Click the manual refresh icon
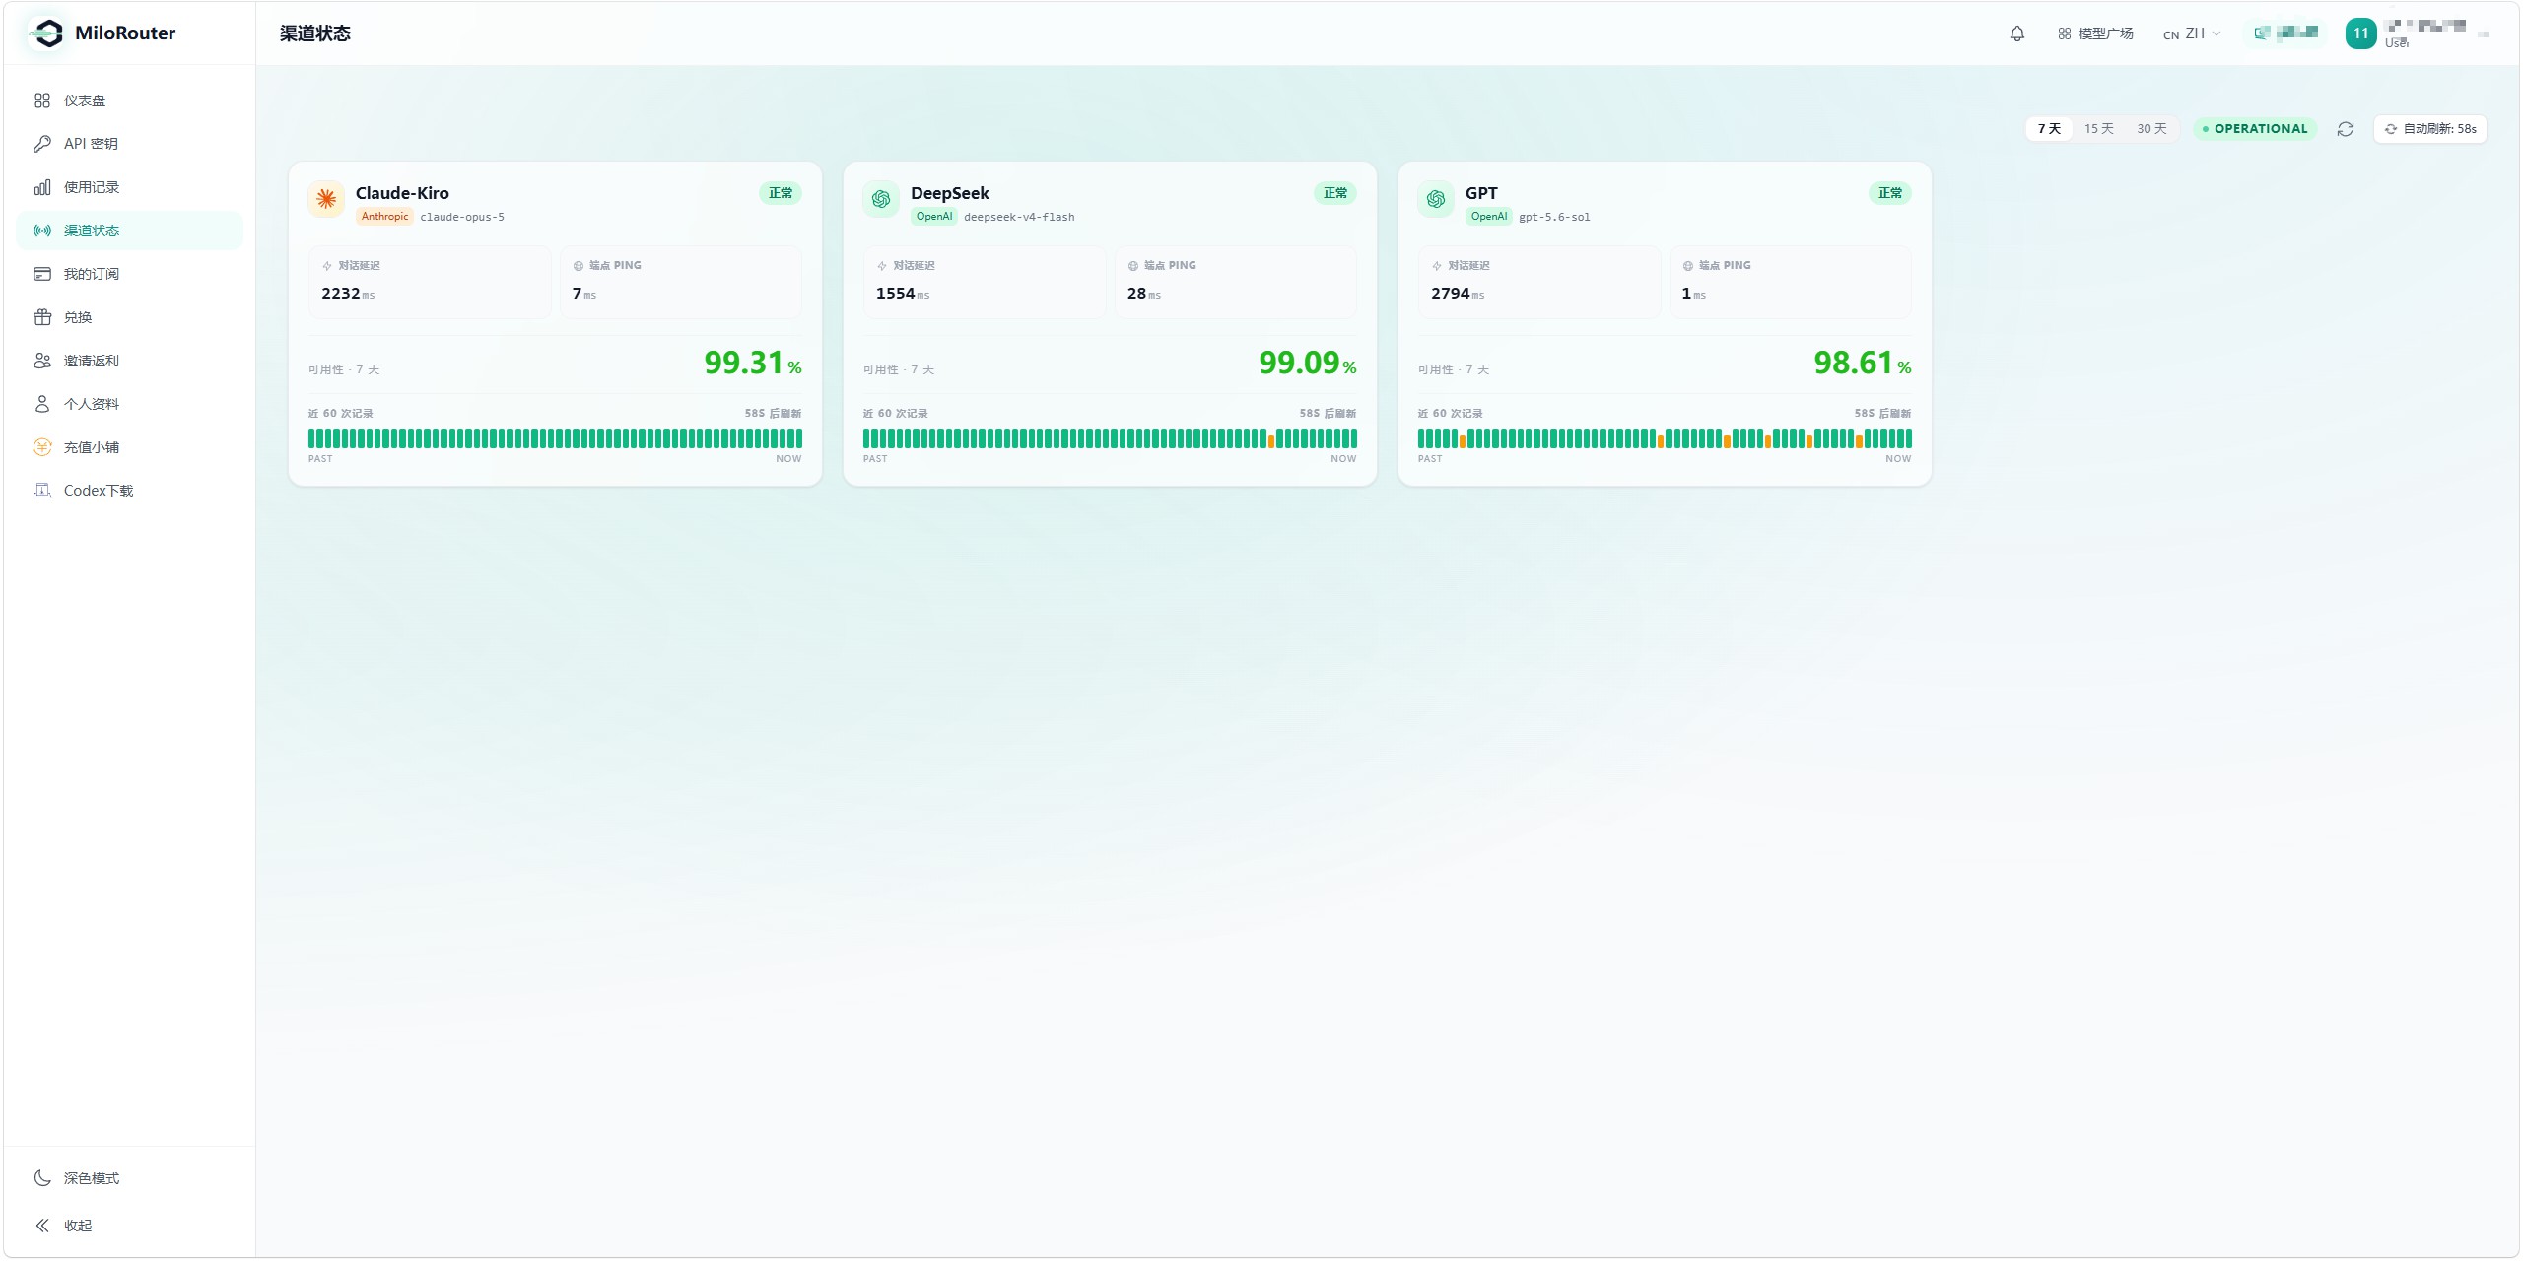This screenshot has width=2523, height=1261. (x=2346, y=129)
